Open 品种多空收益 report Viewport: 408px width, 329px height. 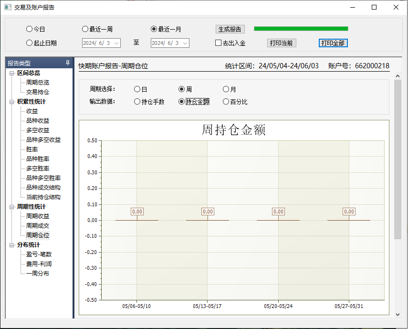(43, 140)
